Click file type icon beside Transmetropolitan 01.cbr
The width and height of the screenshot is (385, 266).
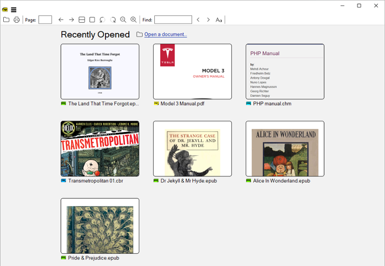tap(64, 180)
